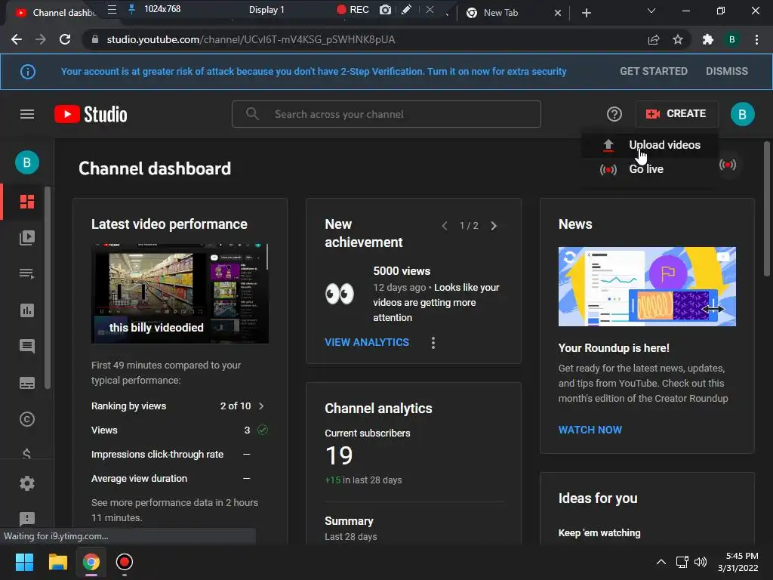773x580 pixels.
Task: Click the Current subscribers count 19
Action: tap(339, 455)
